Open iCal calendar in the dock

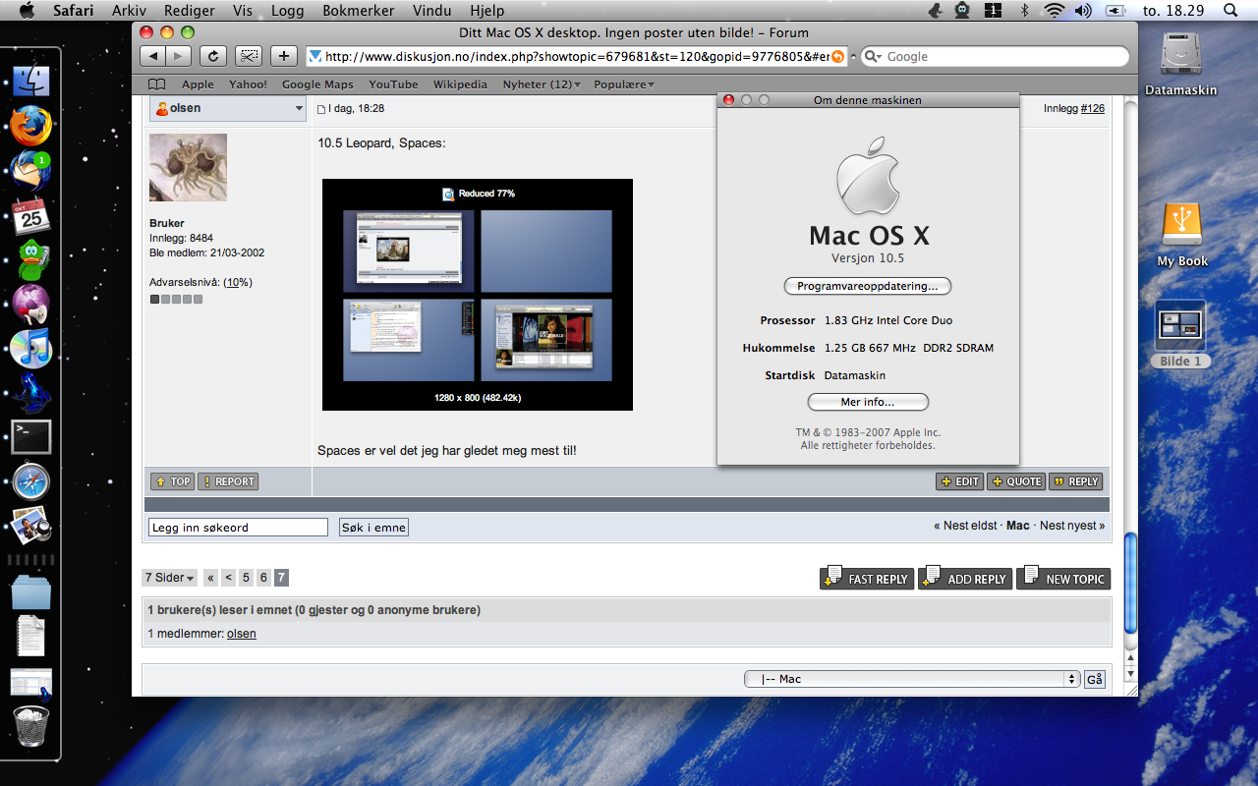[x=30, y=214]
